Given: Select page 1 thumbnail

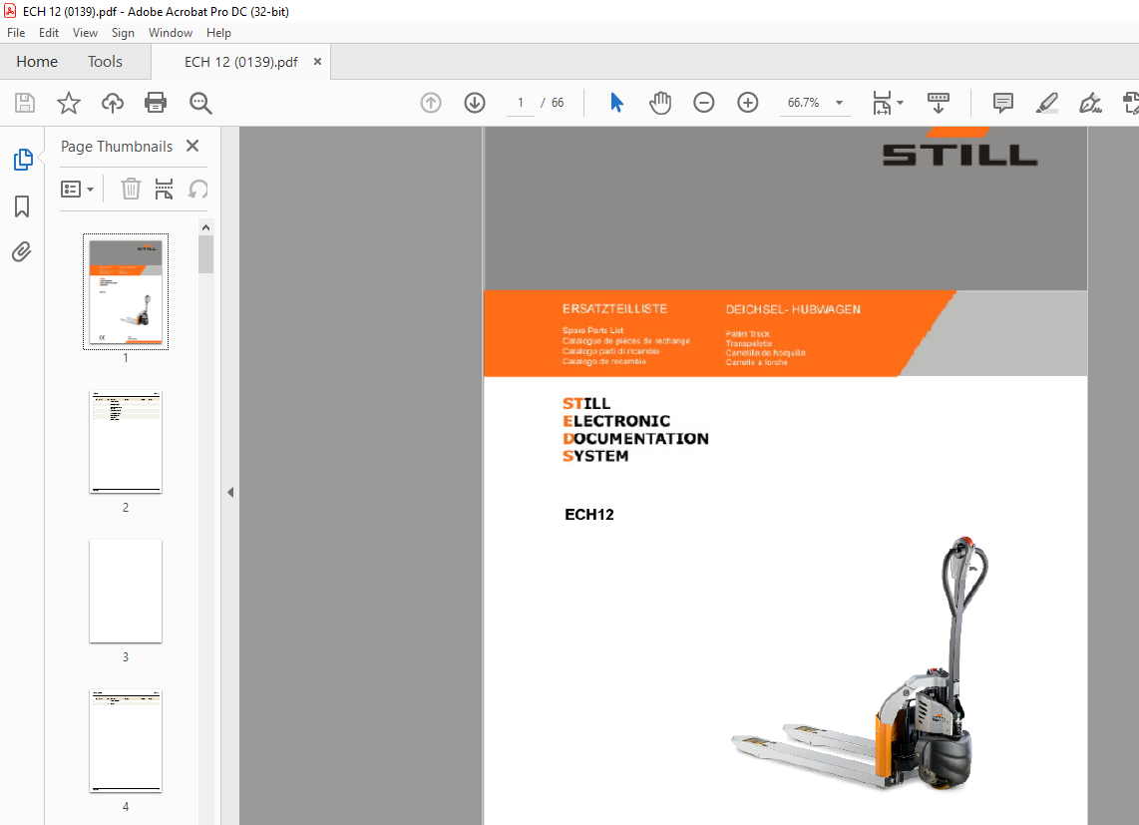Looking at the screenshot, I should (x=126, y=291).
